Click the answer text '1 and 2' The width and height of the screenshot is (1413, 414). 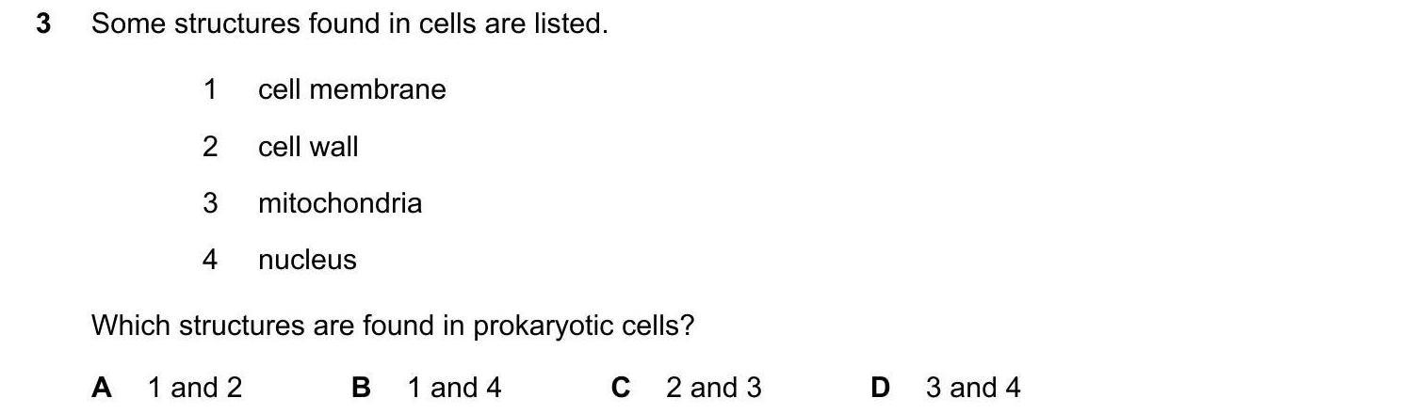pyautogui.click(x=195, y=388)
